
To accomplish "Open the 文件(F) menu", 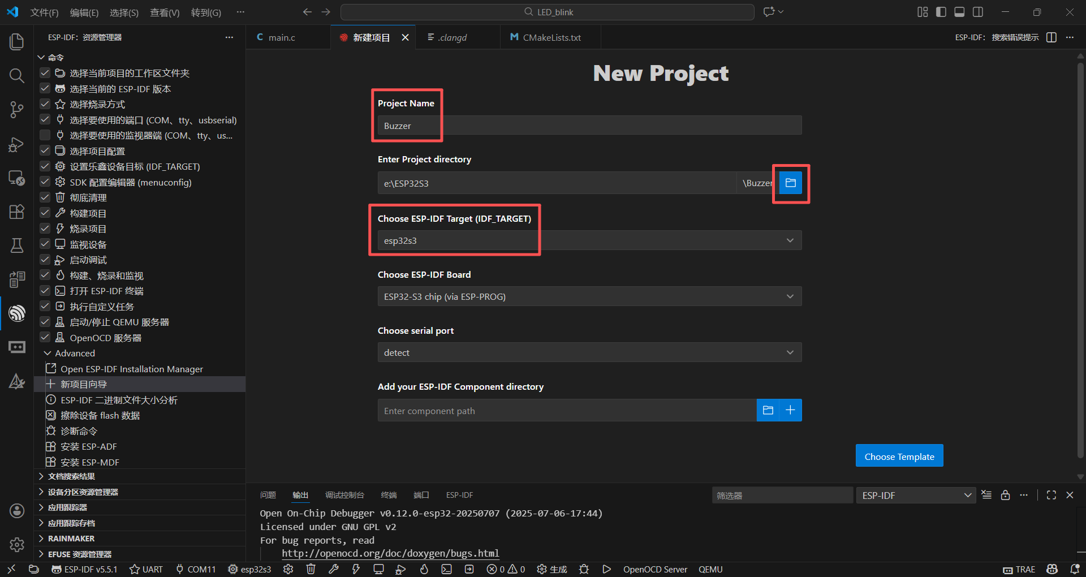I will (x=44, y=12).
